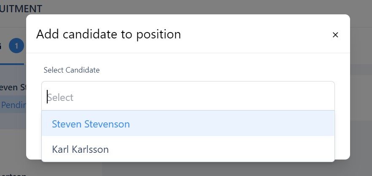Screen dimensions: 372x176
Task: Click empty space right of Karl Karlsson option
Action: click(x=232, y=149)
